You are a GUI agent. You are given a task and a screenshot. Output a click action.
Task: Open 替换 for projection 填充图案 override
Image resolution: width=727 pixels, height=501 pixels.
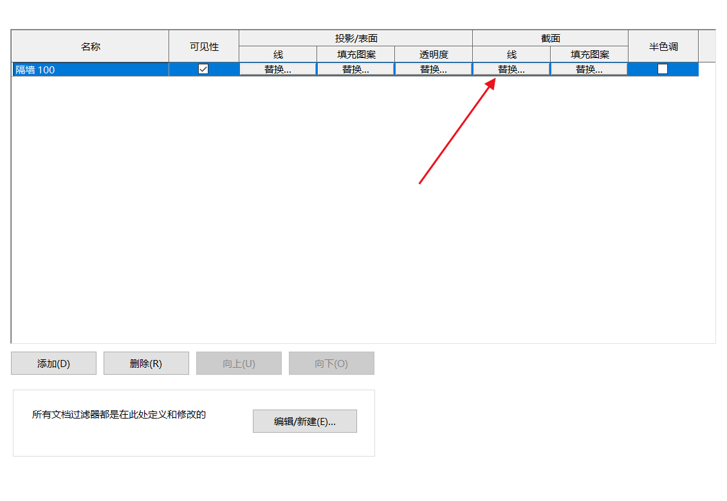click(x=356, y=70)
